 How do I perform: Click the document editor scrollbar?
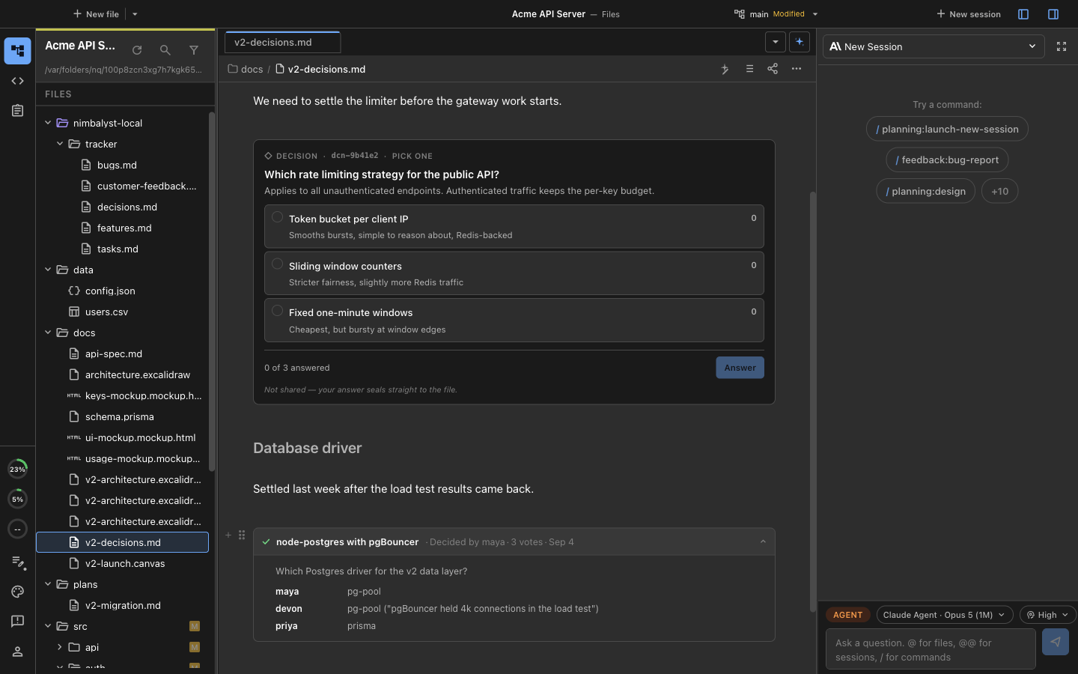pos(812,401)
